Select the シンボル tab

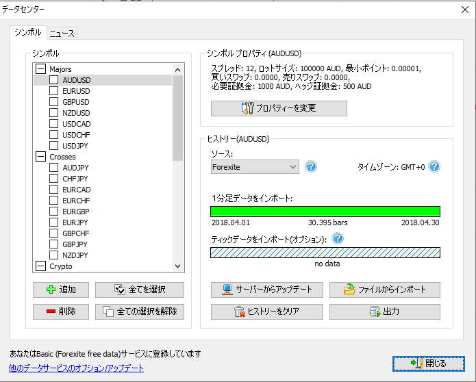point(28,32)
